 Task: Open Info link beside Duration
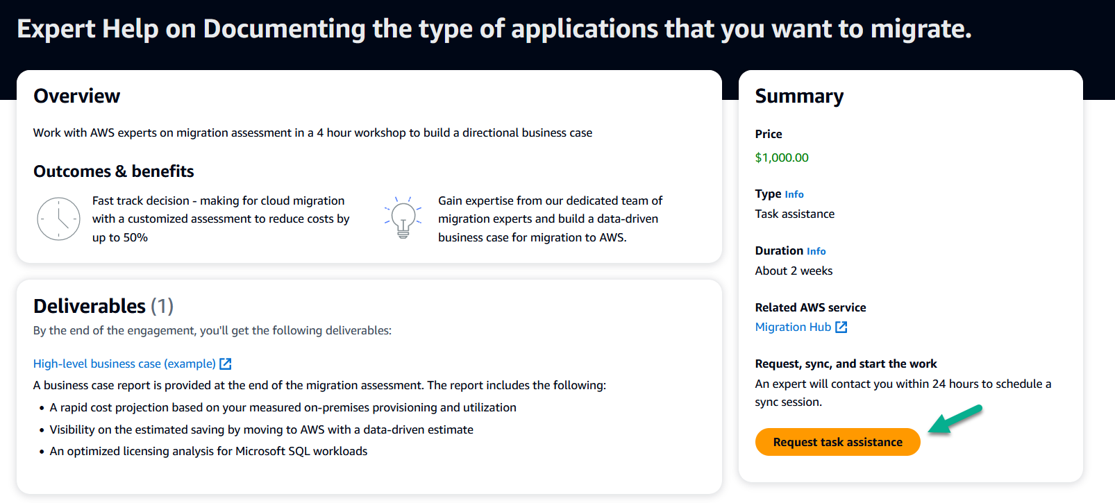(816, 251)
